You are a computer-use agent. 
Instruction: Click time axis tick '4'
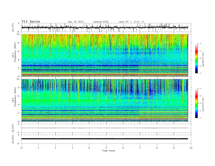point(89,148)
